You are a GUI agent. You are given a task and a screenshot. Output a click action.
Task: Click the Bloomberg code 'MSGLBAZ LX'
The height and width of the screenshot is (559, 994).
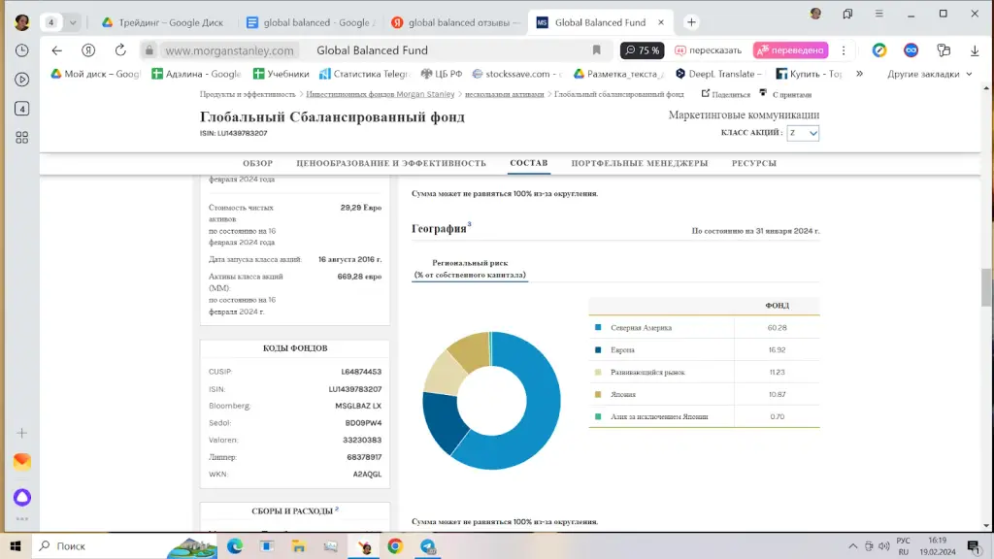click(358, 406)
